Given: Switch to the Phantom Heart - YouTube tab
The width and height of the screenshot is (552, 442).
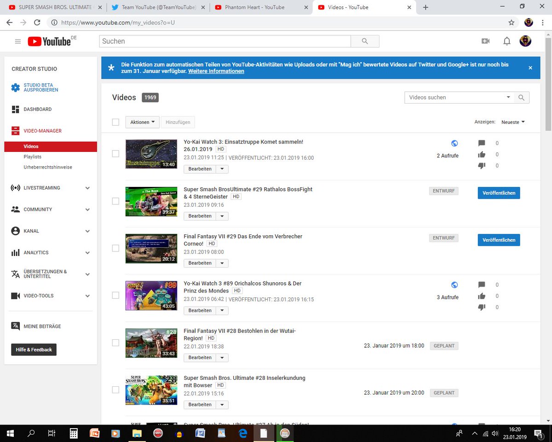Looking at the screenshot, I should pyautogui.click(x=254, y=7).
